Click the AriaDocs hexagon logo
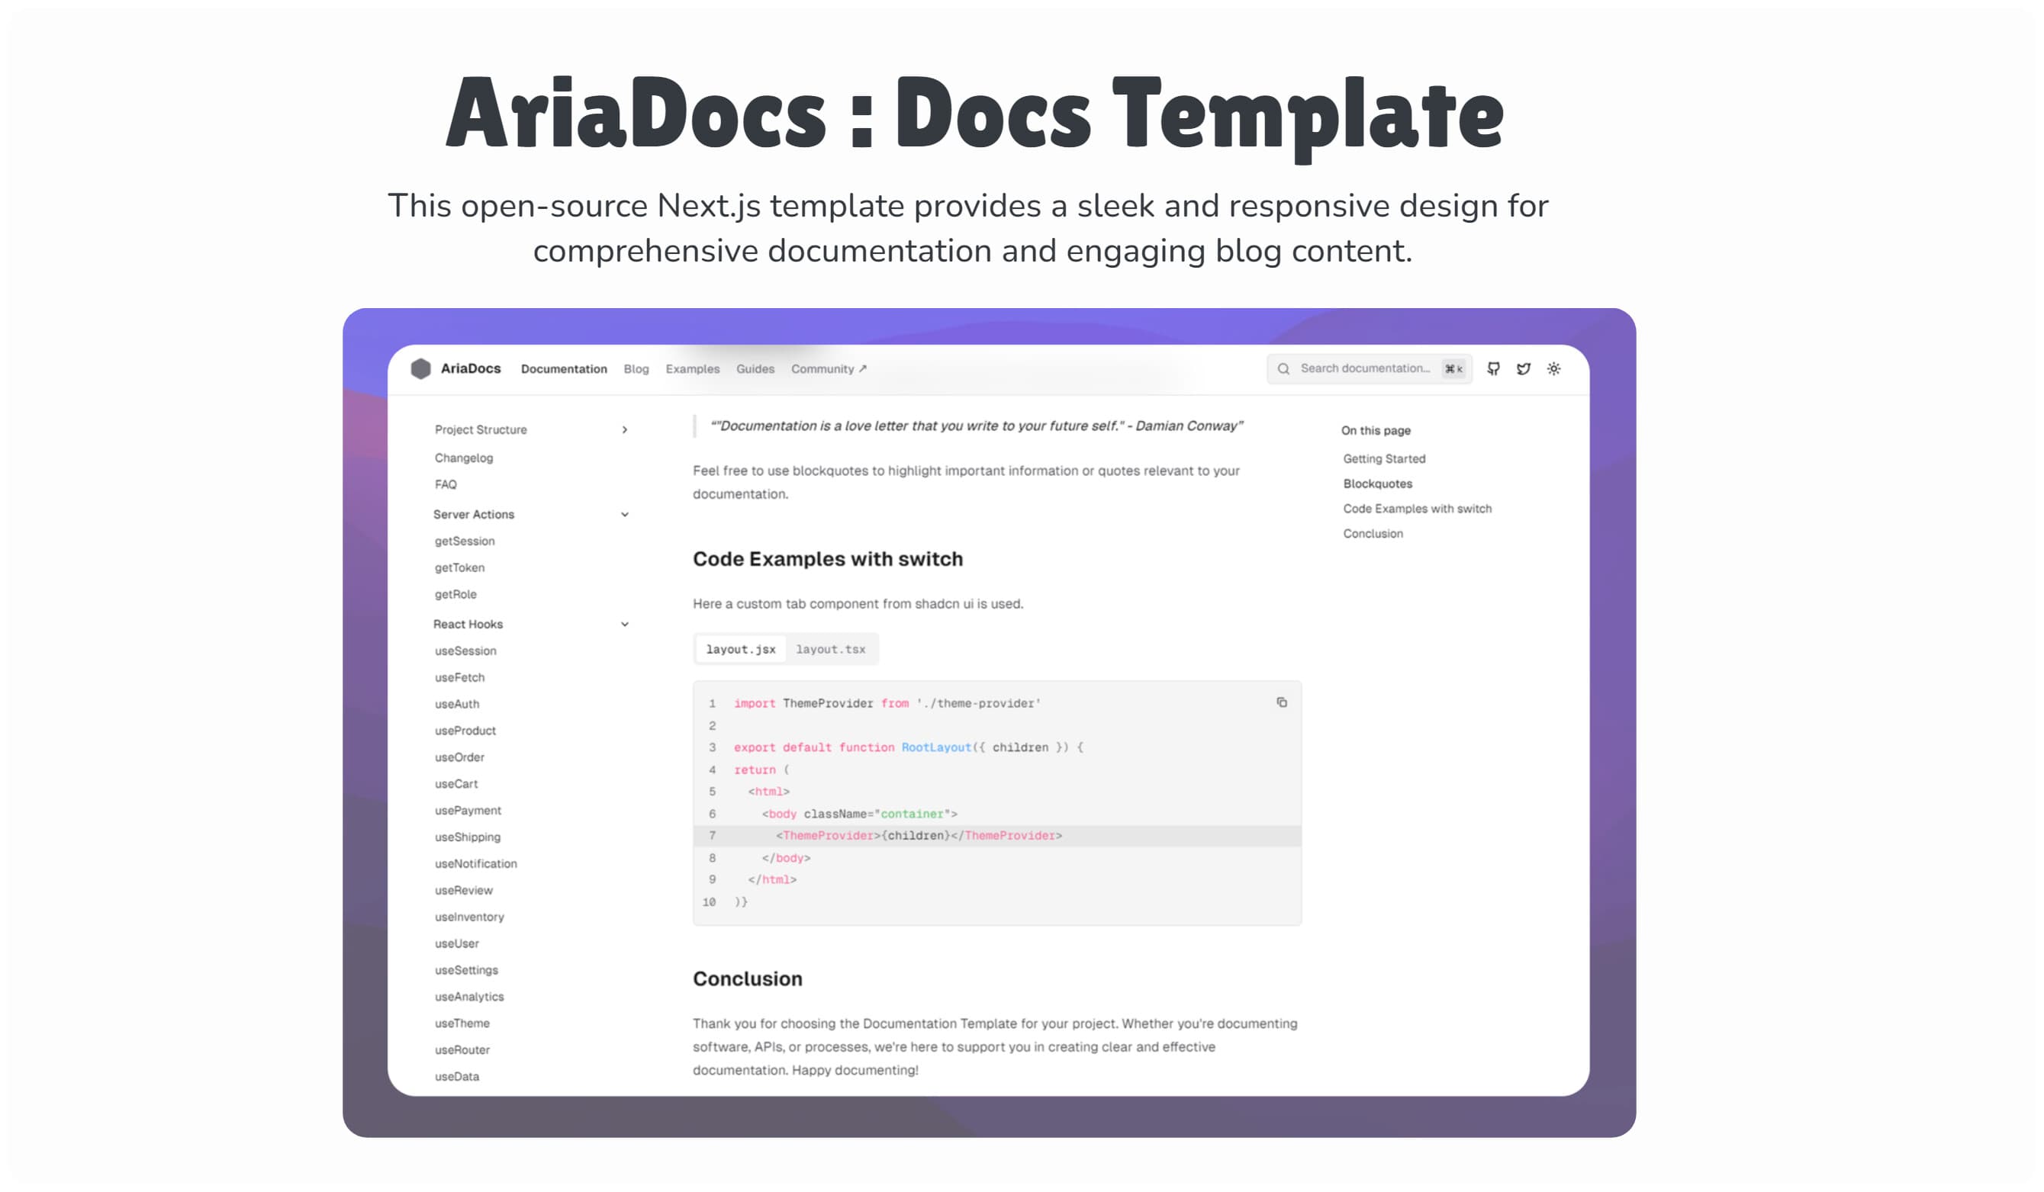 click(420, 368)
